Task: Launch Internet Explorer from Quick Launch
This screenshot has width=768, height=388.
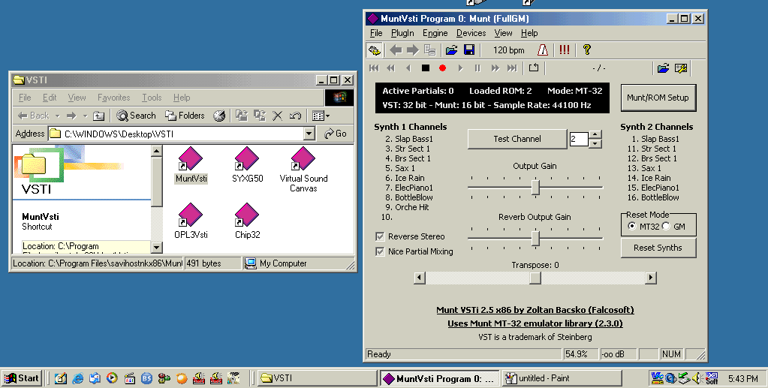Action: coord(78,378)
